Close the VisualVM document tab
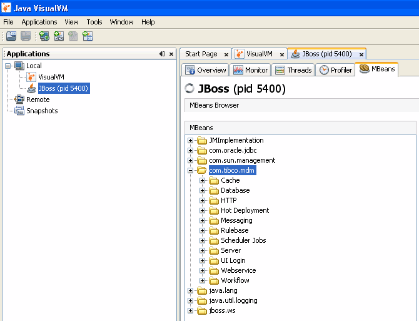419x321 pixels. click(x=281, y=54)
